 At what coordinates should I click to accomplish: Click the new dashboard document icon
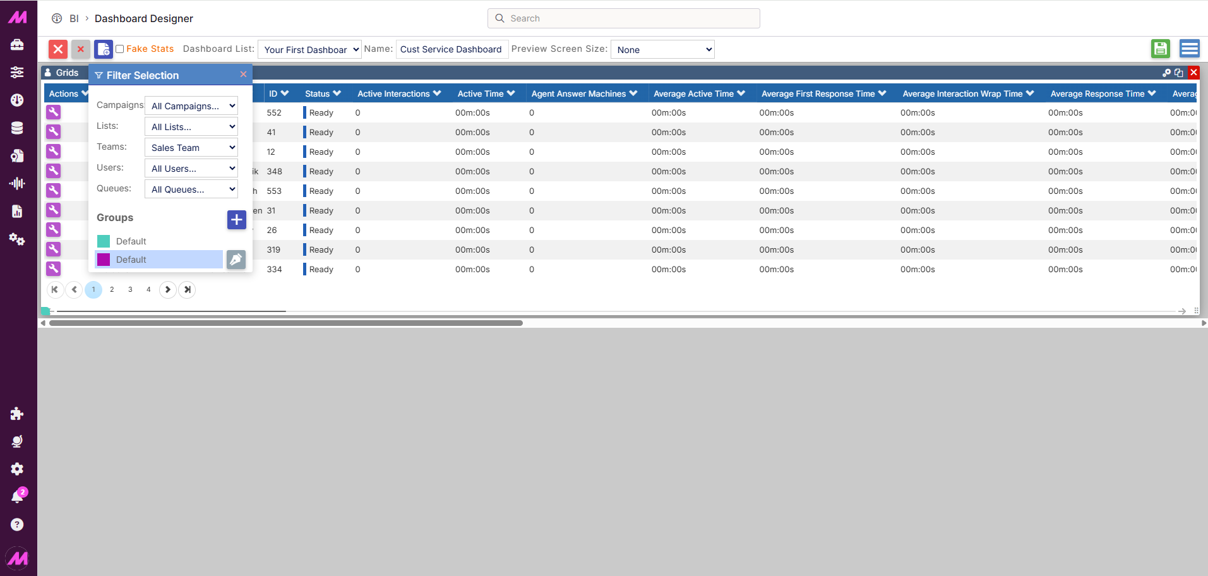point(104,49)
